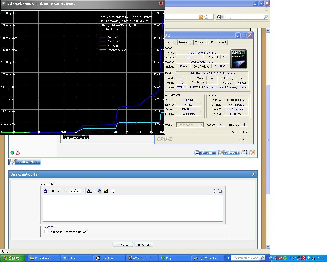Open the text color dropdown arrow
This screenshot has height=262, width=327.
[x=94, y=191]
